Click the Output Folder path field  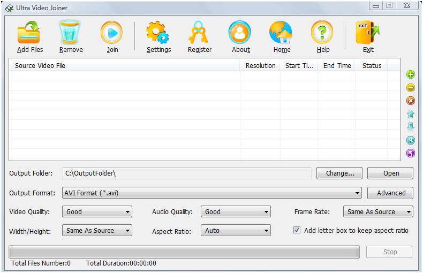(187, 173)
